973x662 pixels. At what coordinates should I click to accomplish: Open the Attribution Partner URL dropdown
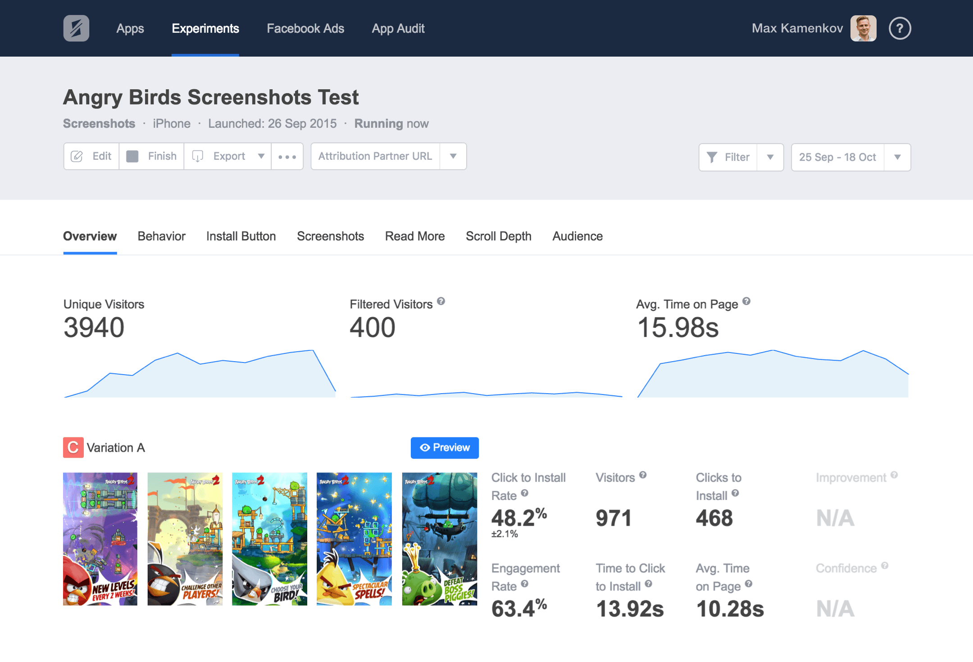coord(453,156)
